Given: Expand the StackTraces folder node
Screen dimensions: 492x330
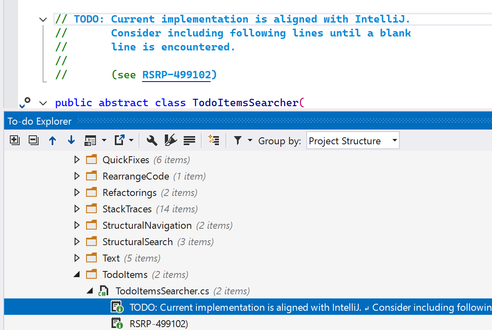Looking at the screenshot, I should click(77, 209).
